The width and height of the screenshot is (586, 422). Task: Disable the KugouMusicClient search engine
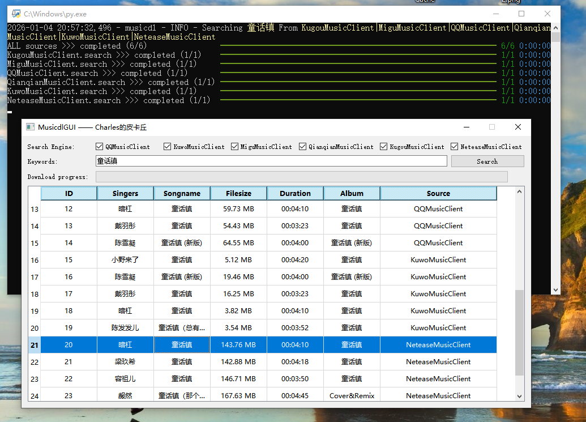pos(383,147)
